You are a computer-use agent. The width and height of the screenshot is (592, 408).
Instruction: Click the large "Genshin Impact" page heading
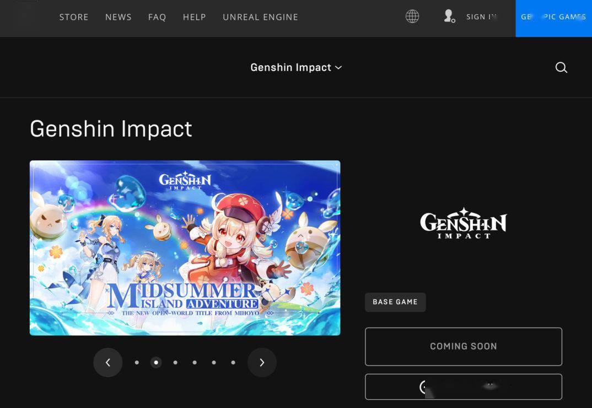(x=111, y=129)
